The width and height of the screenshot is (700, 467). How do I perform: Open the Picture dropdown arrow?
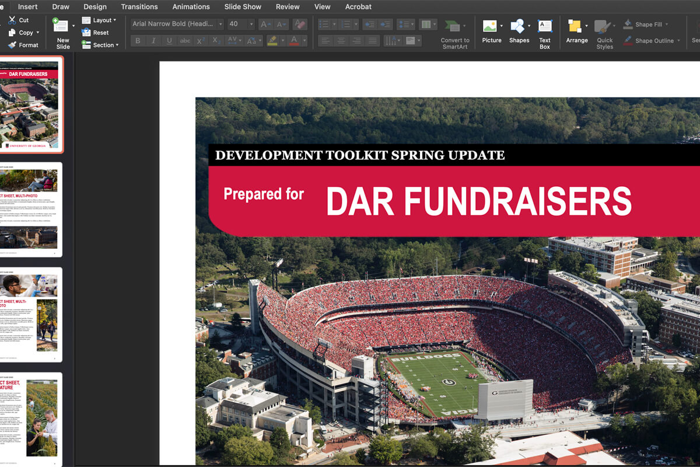click(501, 26)
